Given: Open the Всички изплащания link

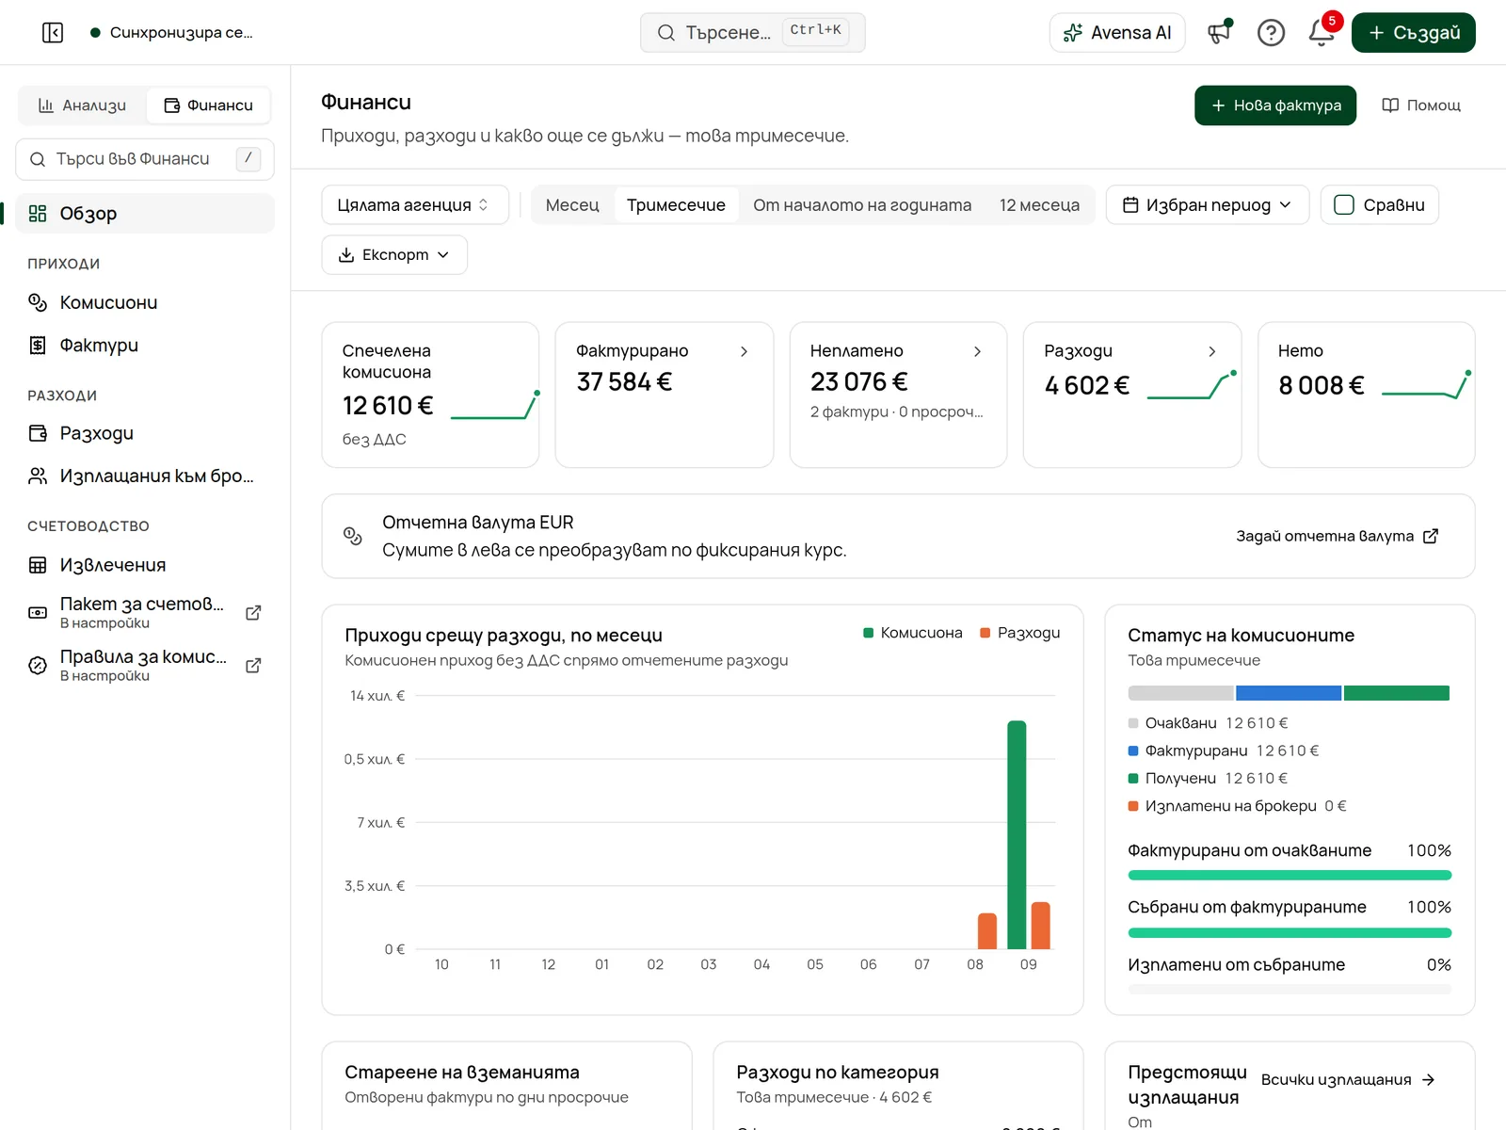Looking at the screenshot, I should click(x=1348, y=1080).
